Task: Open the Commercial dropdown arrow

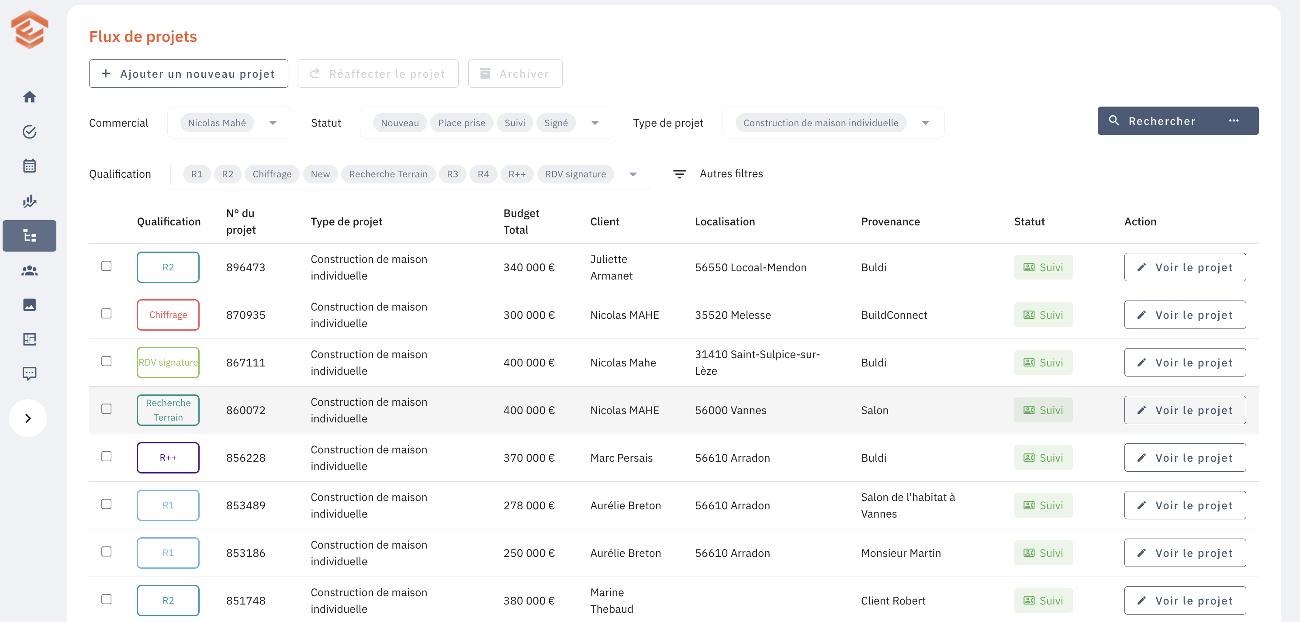Action: pos(273,123)
